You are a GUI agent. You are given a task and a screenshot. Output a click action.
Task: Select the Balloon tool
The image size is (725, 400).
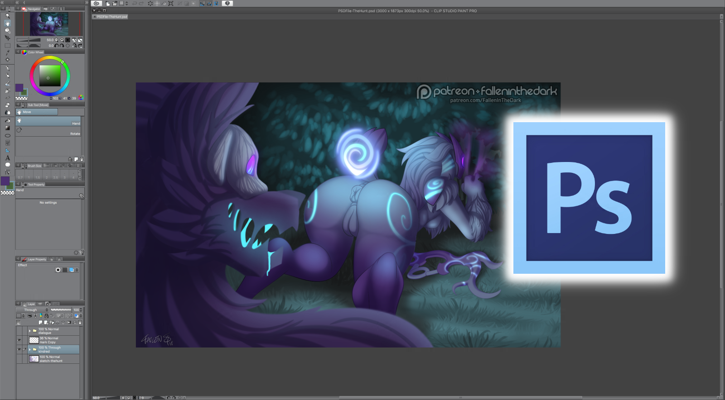click(x=7, y=165)
